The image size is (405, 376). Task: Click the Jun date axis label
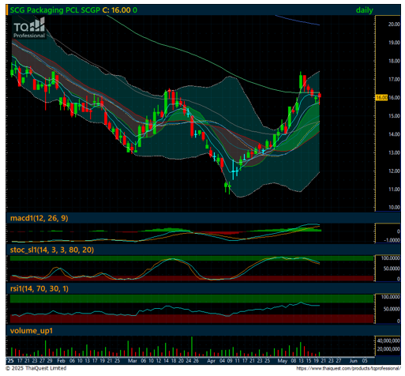pyautogui.click(x=353, y=361)
